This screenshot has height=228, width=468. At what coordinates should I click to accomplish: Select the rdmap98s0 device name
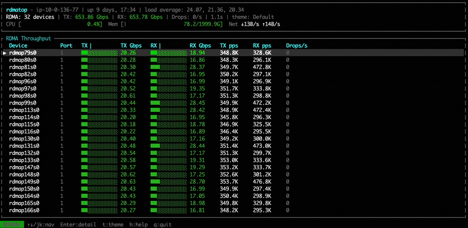click(23, 96)
